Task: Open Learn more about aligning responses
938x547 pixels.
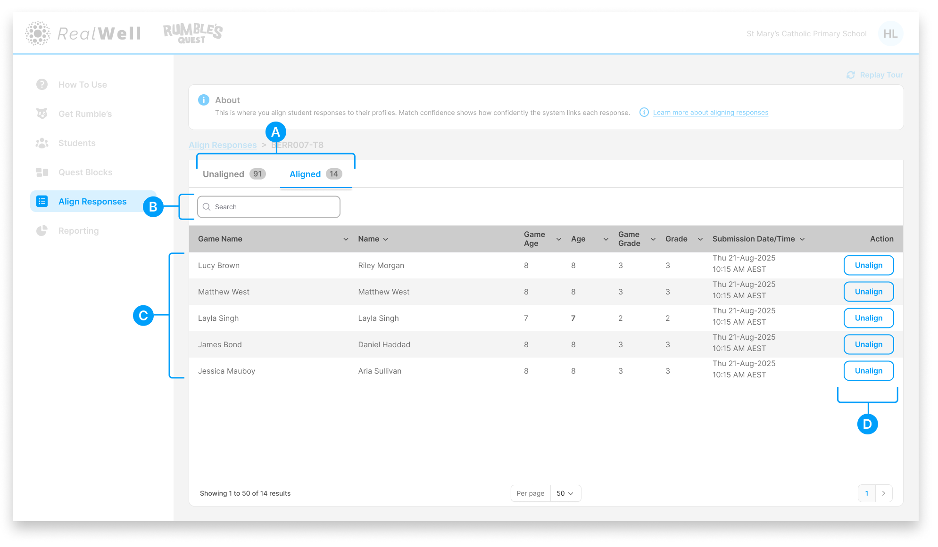Action: click(x=710, y=112)
